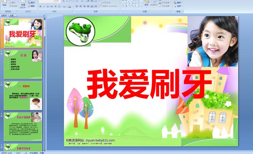Toggle Underline formatting

click(x=48, y=6)
